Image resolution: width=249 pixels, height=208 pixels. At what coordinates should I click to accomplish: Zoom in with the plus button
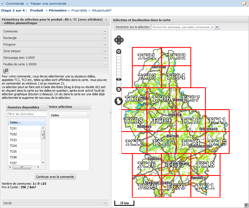[x=119, y=51]
